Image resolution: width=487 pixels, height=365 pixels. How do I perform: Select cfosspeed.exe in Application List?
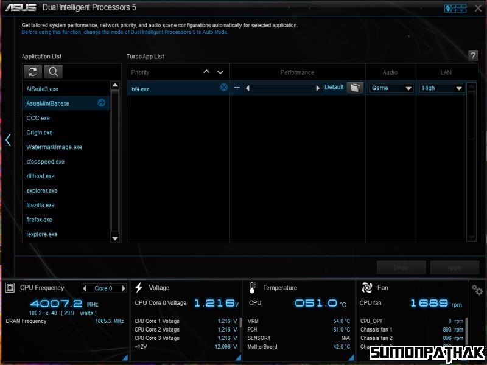point(66,161)
